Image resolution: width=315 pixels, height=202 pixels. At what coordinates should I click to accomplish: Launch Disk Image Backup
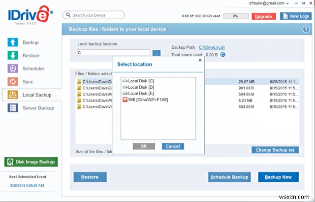click(x=31, y=162)
